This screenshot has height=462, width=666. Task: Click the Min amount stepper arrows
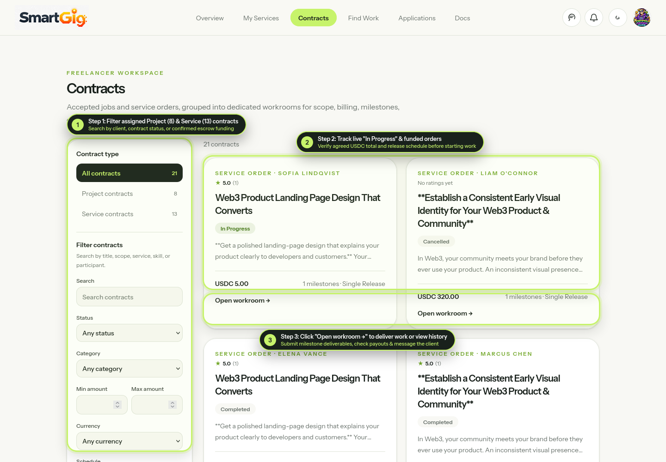117,405
